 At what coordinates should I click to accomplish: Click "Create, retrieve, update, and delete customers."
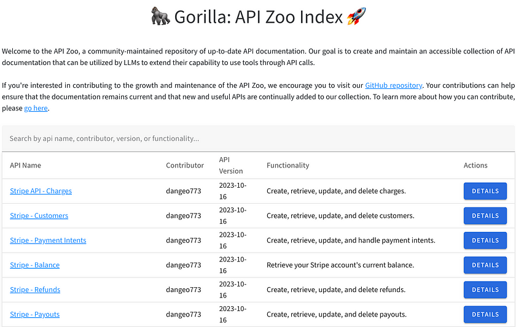point(340,215)
